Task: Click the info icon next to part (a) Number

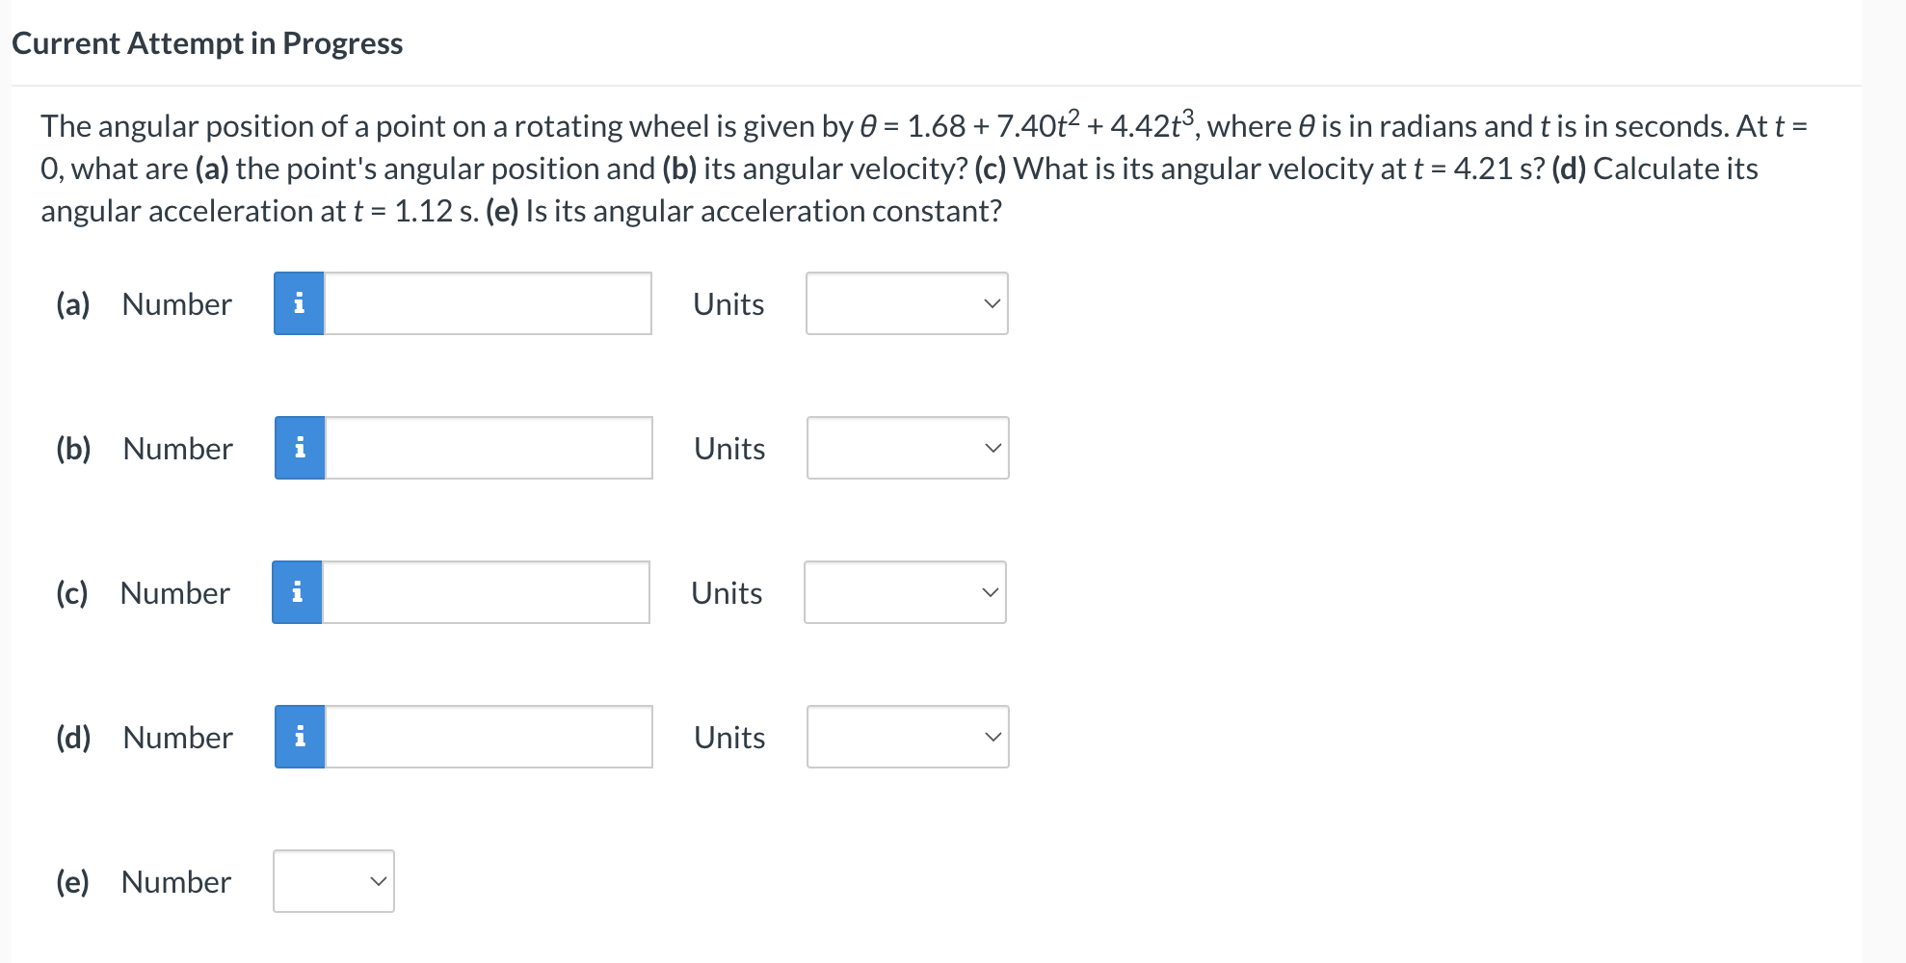Action: click(x=300, y=303)
